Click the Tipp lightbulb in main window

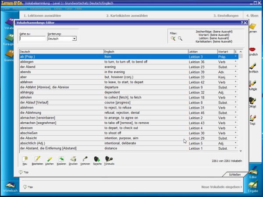pos(25,187)
